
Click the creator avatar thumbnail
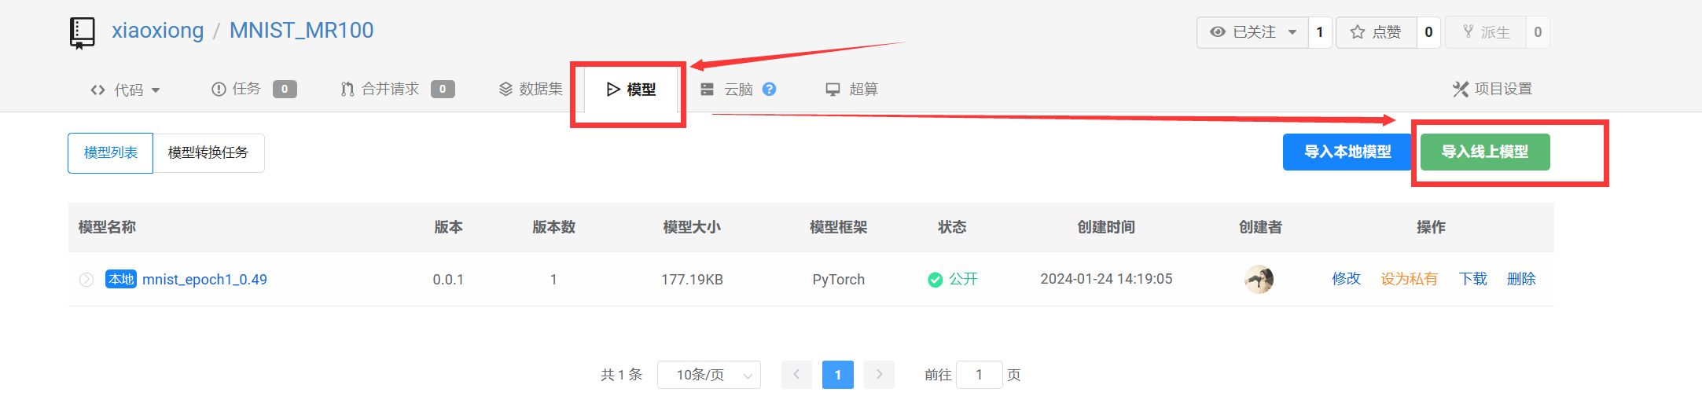coord(1259,279)
